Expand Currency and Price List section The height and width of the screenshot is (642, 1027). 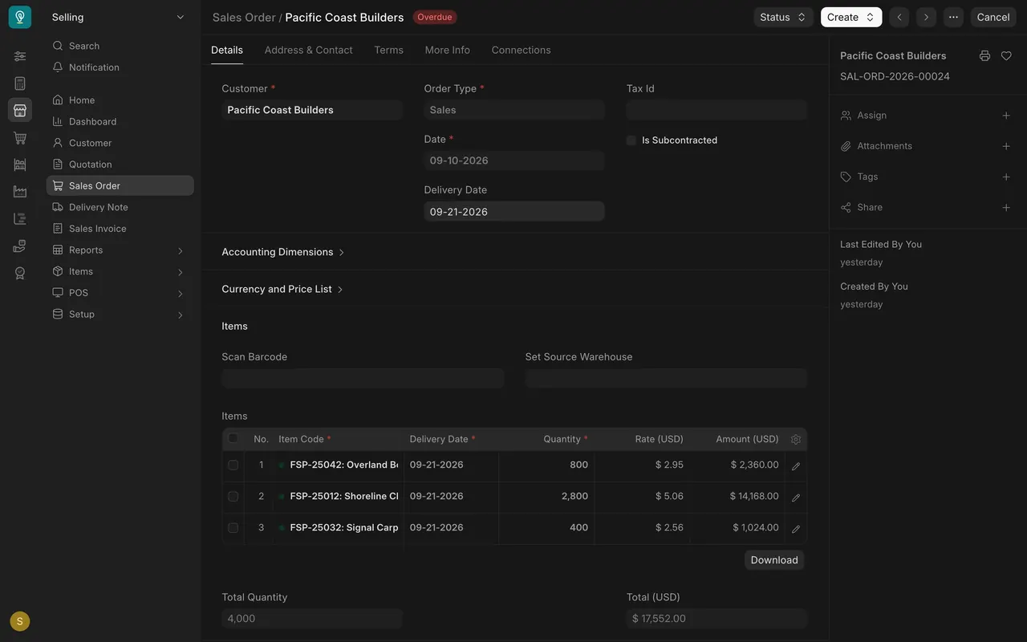pos(282,289)
